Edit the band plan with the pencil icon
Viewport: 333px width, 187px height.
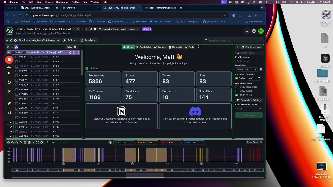coord(261,69)
